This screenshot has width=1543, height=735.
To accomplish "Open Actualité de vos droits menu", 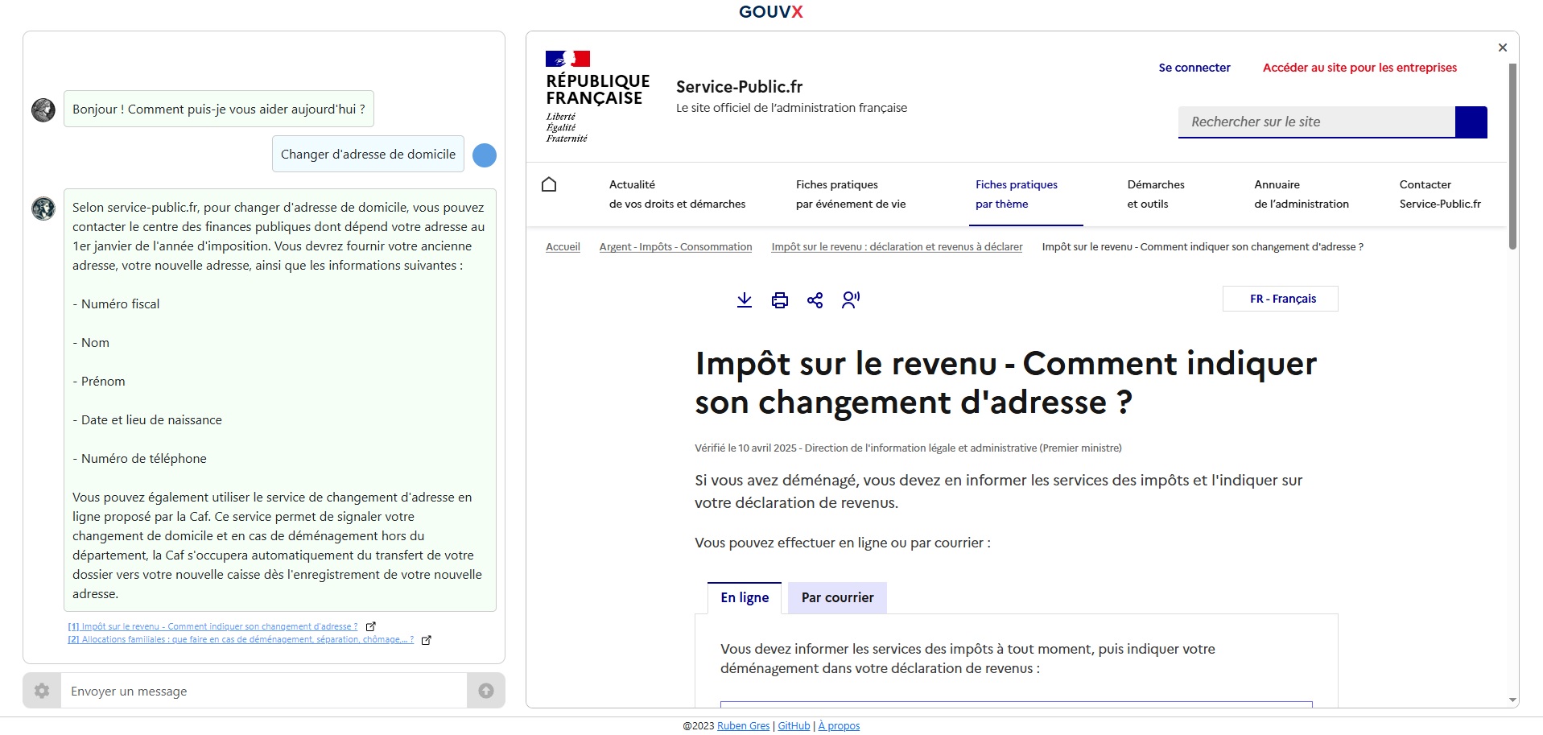I will tap(677, 194).
